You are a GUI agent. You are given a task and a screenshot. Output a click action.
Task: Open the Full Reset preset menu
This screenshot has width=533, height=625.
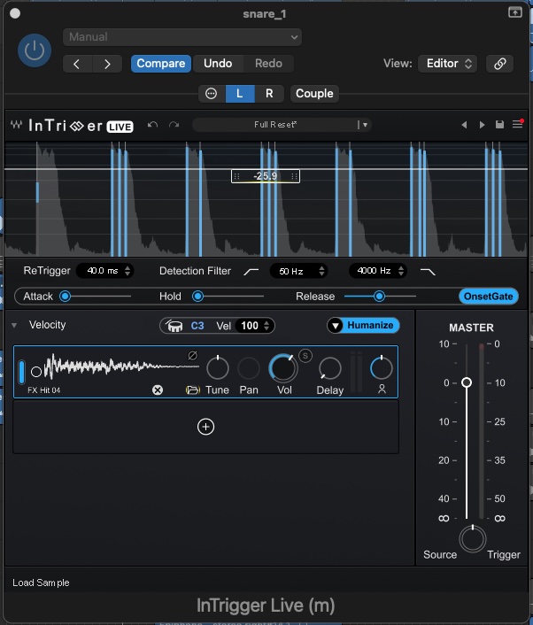click(275, 125)
